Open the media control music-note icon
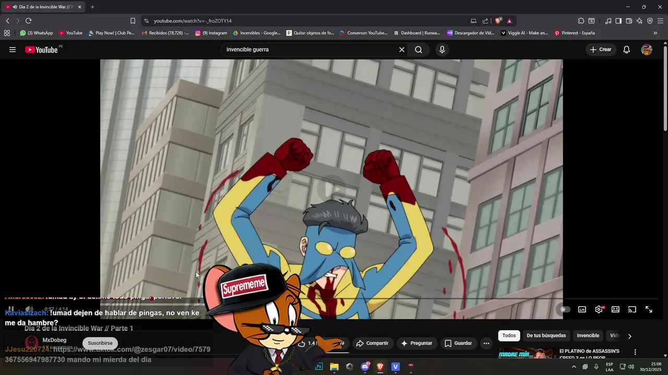The image size is (668, 375). coord(608,21)
